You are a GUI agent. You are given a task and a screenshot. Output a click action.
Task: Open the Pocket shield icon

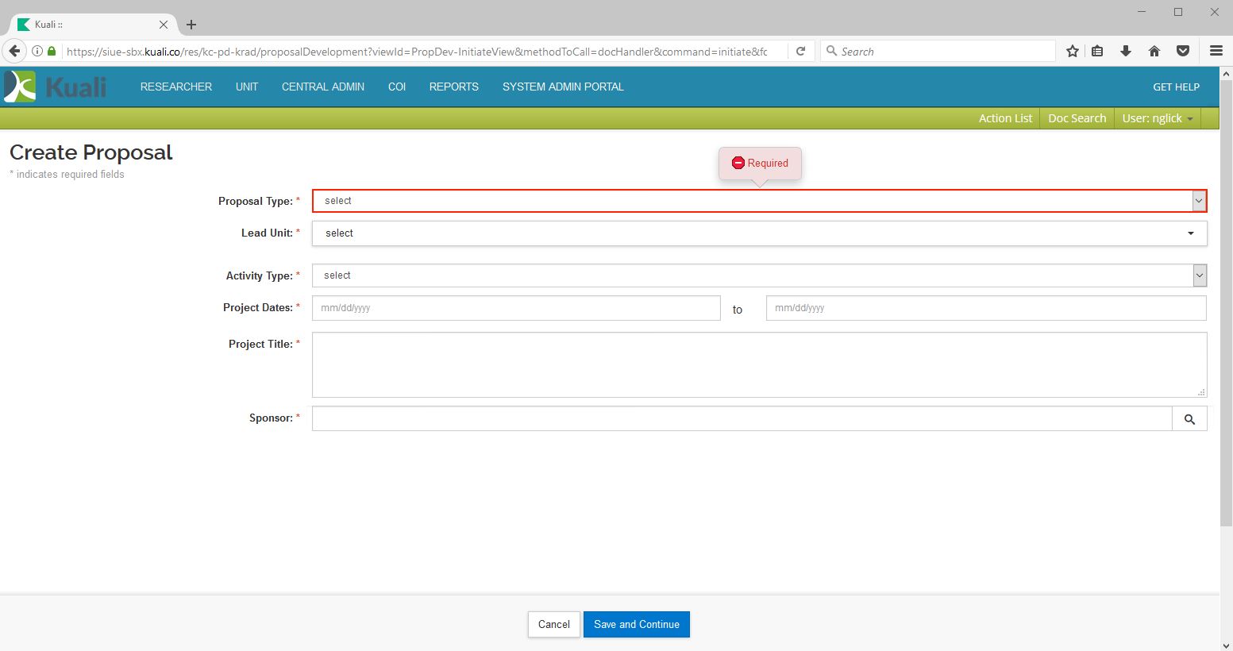pos(1182,52)
